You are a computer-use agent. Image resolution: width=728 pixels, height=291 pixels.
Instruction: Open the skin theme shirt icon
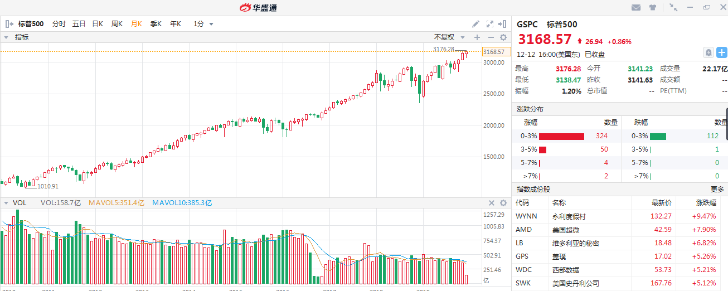pyautogui.click(x=653, y=8)
